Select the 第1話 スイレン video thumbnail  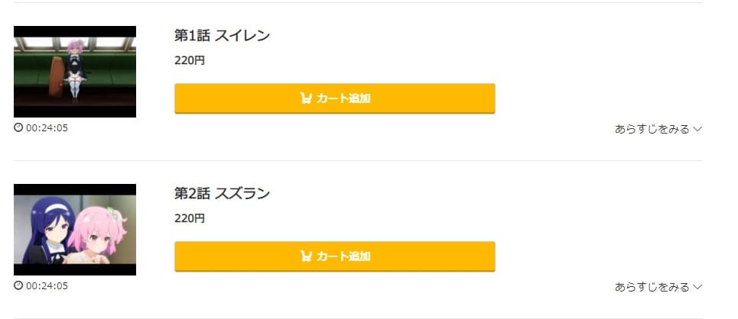[x=75, y=72]
